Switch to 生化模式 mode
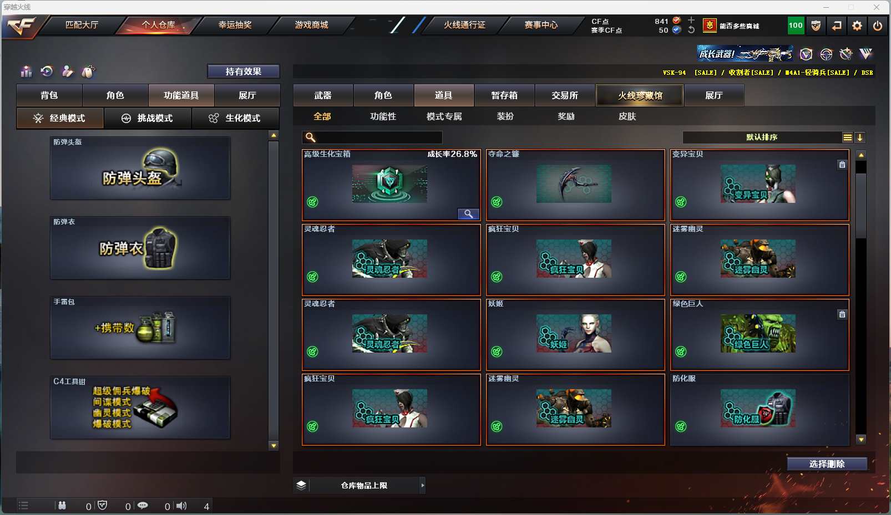 [x=235, y=118]
